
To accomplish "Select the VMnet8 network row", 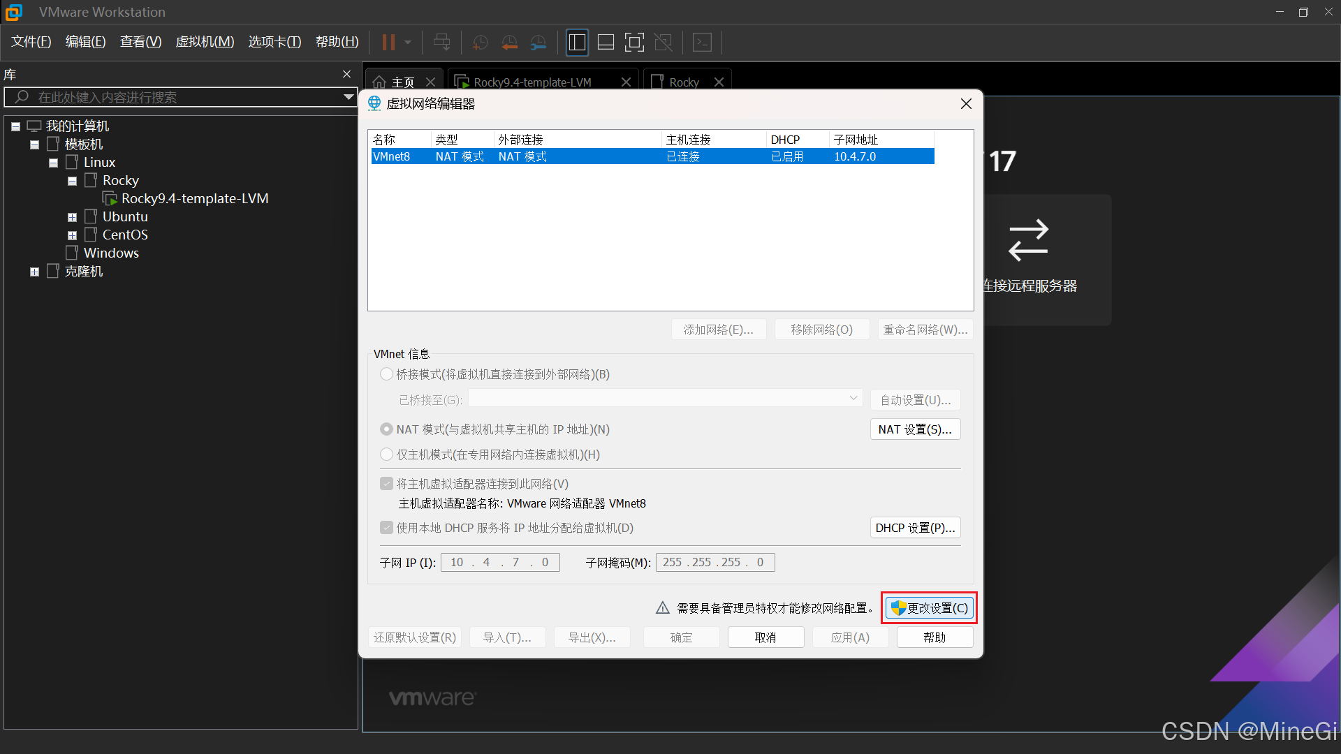I will point(652,156).
